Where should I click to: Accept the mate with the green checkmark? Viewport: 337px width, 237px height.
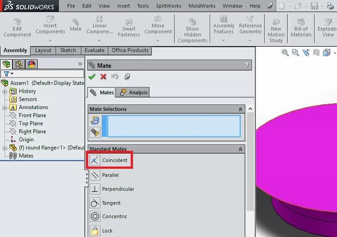92,77
